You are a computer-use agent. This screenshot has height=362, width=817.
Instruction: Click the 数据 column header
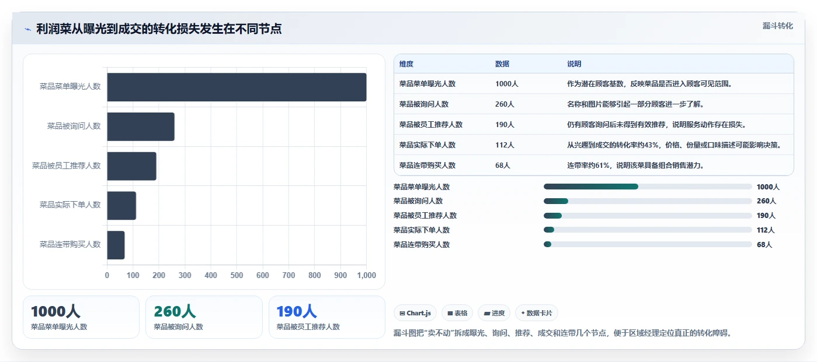click(502, 64)
